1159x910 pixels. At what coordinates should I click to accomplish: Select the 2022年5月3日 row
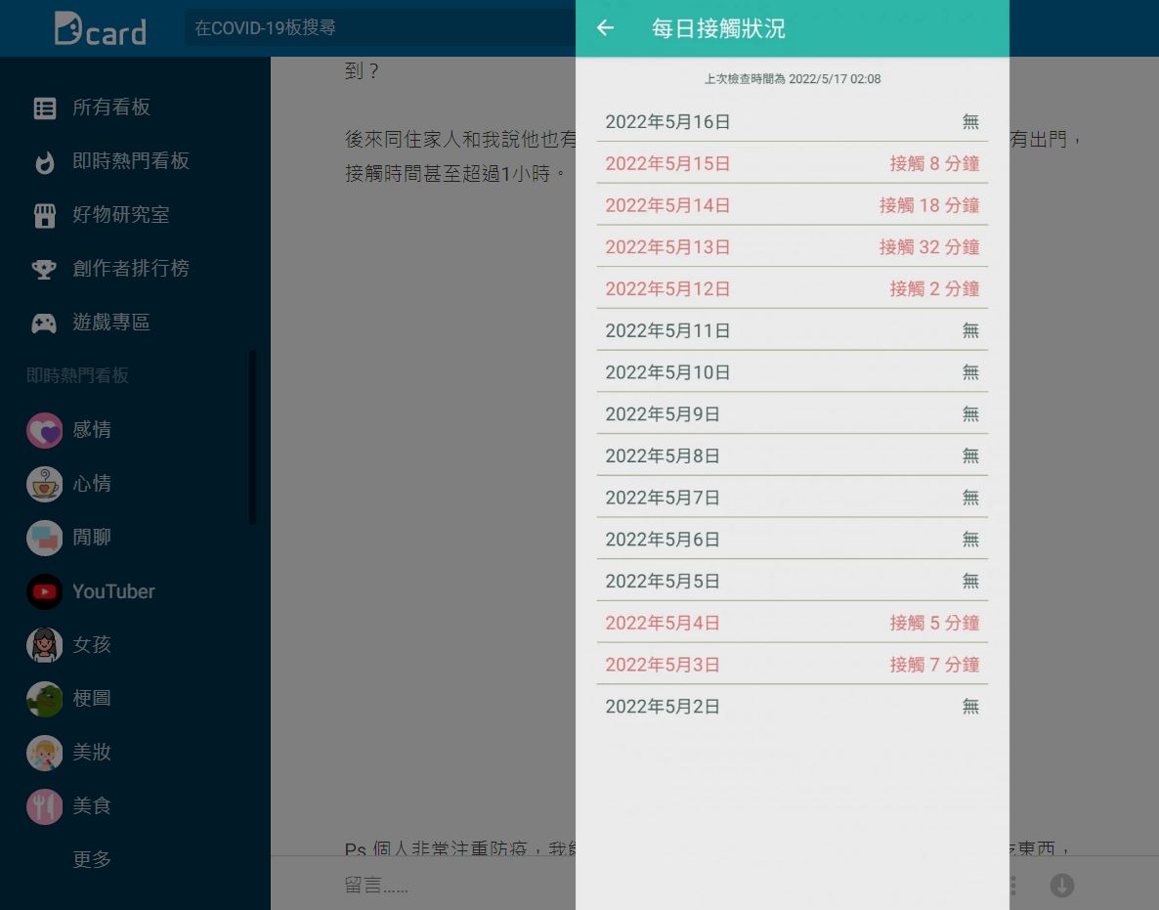click(x=793, y=665)
